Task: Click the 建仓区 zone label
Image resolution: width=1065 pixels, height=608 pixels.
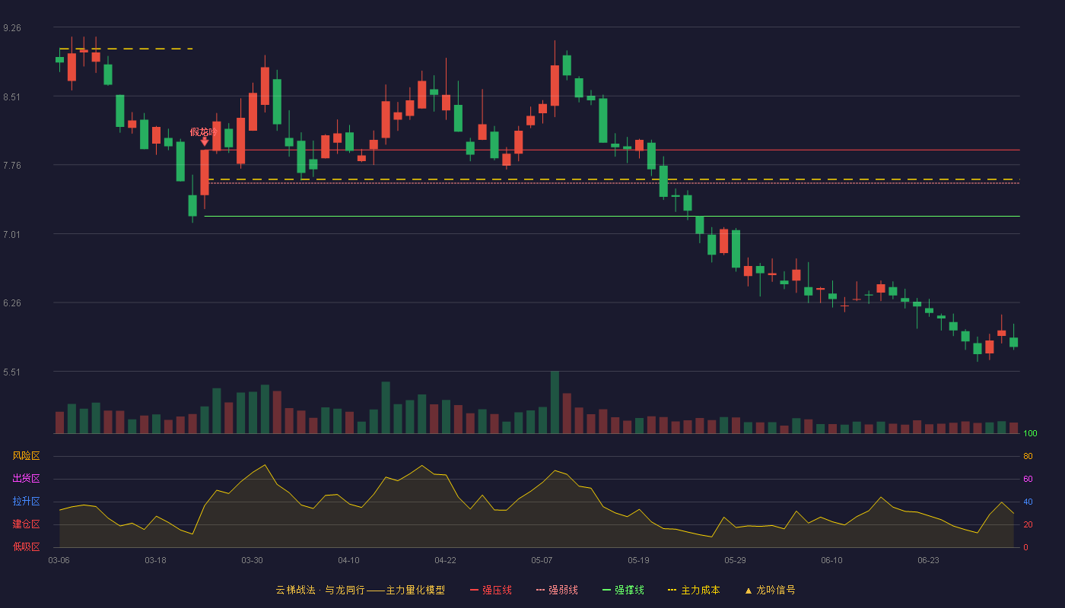Action: (26, 524)
